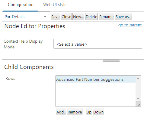Image resolution: width=144 pixels, height=121 pixels.
Task: Move the selected row Up
Action: coord(89,112)
